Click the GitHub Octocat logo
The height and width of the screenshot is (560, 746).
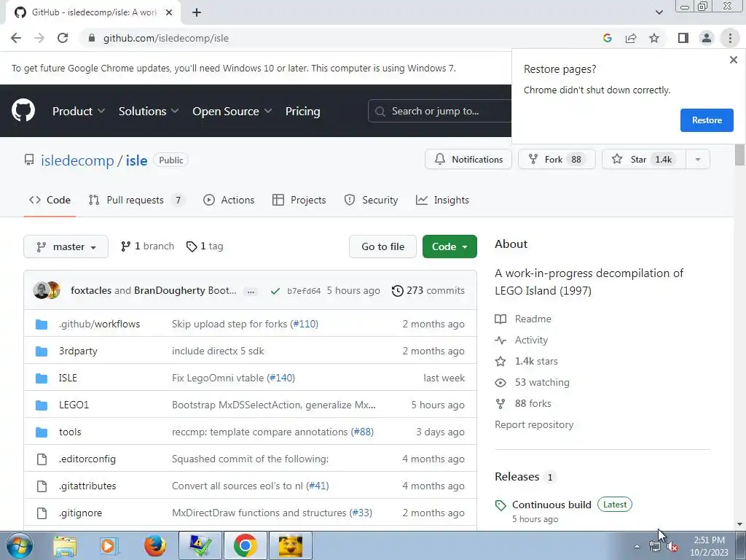point(23,111)
